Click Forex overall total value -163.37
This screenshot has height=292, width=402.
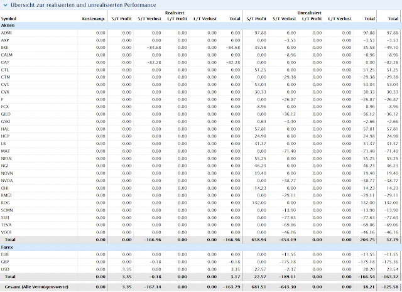click(389, 277)
